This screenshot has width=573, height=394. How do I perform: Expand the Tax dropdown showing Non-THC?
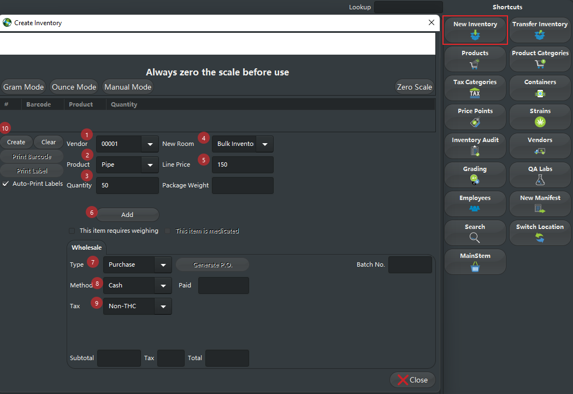coord(163,307)
